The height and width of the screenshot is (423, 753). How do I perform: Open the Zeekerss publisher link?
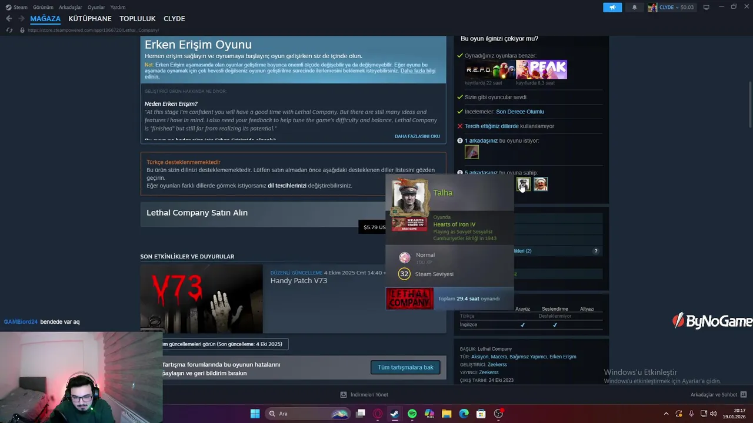click(x=489, y=372)
